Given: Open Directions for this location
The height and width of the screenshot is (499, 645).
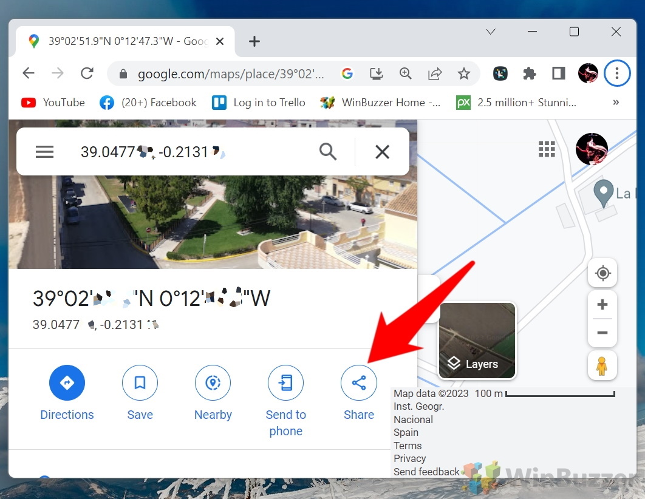Looking at the screenshot, I should [x=67, y=382].
